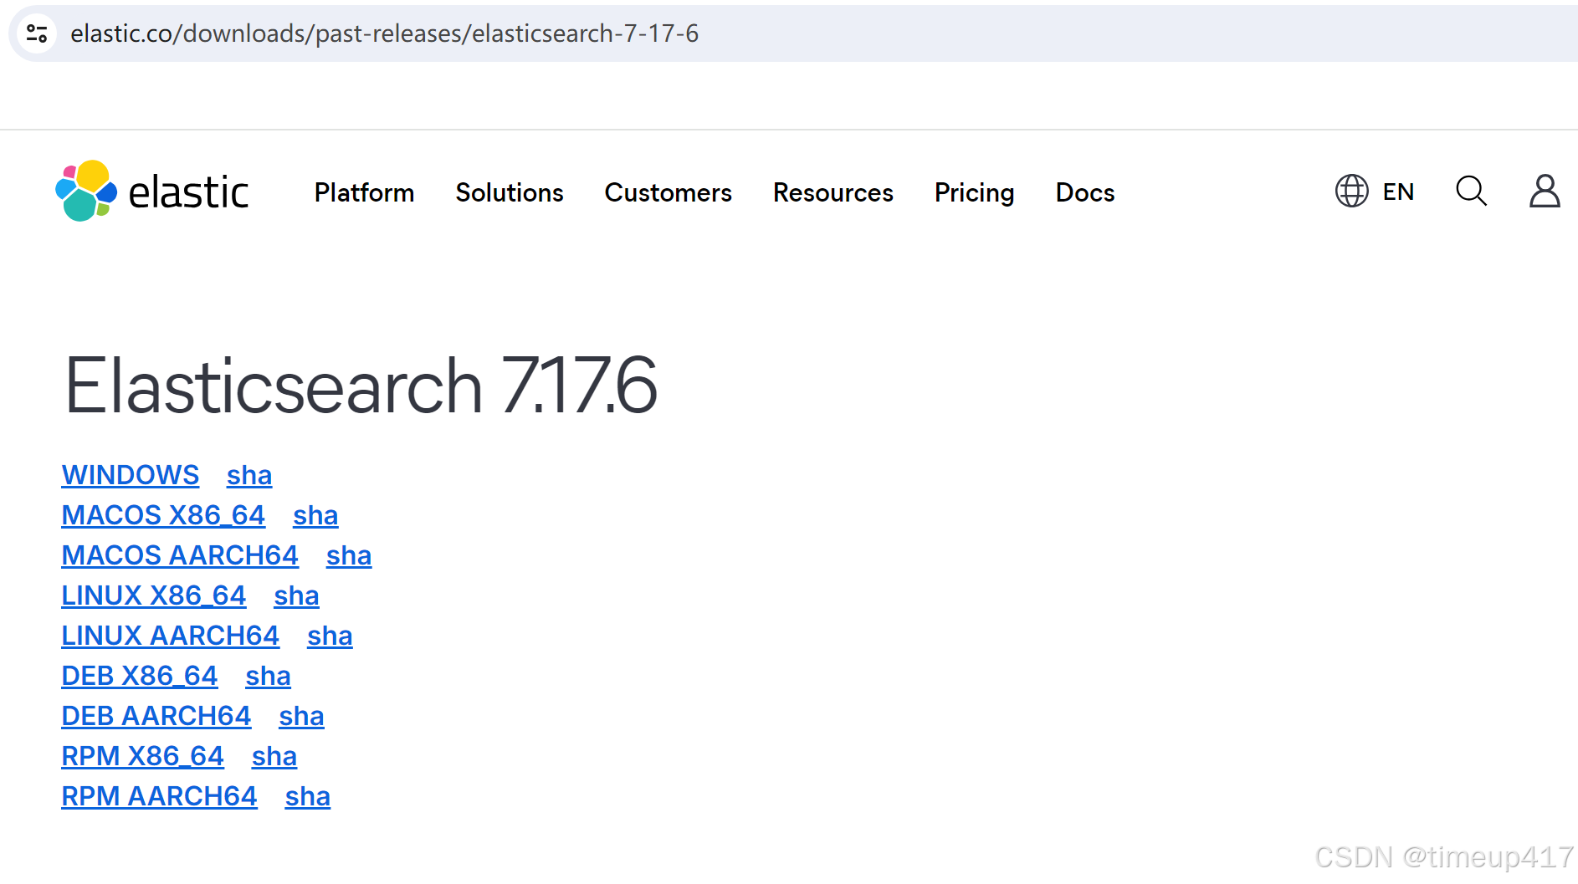Download the DEB X86_64 package

click(139, 676)
